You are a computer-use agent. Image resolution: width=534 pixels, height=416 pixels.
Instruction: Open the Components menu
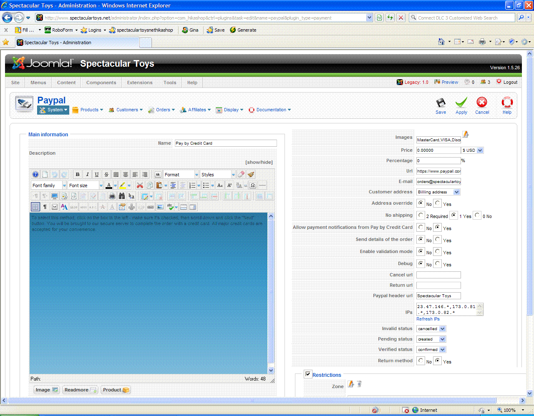[x=101, y=83]
